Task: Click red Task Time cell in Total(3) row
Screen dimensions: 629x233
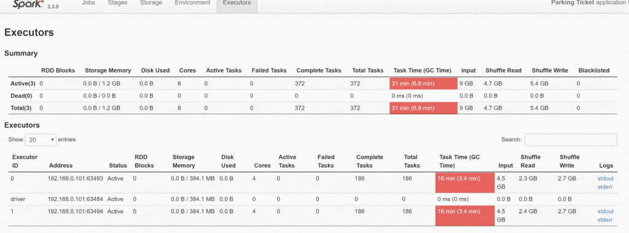Action: click(x=423, y=108)
